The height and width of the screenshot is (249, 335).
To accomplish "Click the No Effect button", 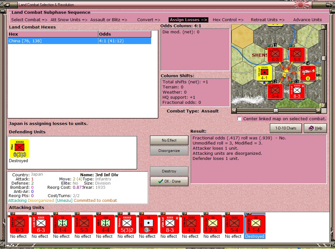I will pos(169,140).
